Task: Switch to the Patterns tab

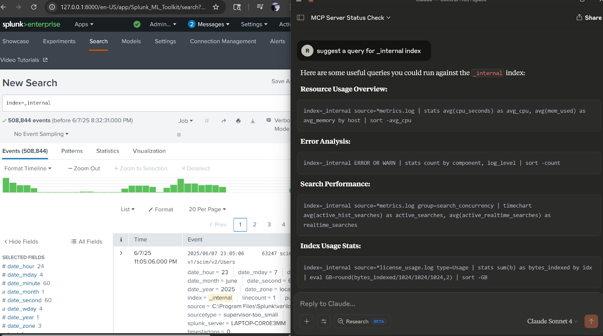Action: [x=72, y=151]
